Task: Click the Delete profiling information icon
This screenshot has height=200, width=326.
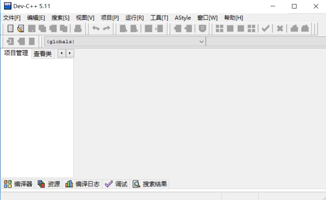Action: [x=305, y=28]
